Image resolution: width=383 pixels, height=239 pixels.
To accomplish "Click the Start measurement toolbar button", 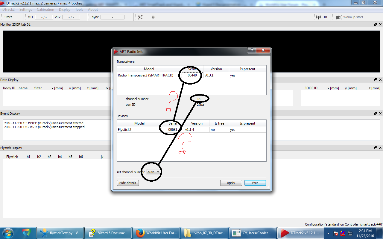I will [8, 17].
